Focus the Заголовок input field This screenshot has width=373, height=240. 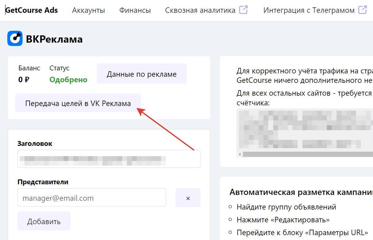pyautogui.click(x=109, y=159)
